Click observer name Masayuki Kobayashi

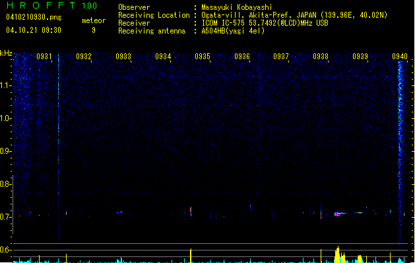[x=237, y=7]
